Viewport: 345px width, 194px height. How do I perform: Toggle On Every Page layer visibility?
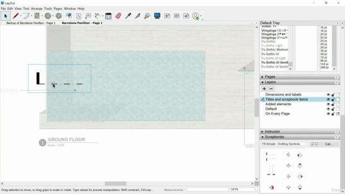328,114
